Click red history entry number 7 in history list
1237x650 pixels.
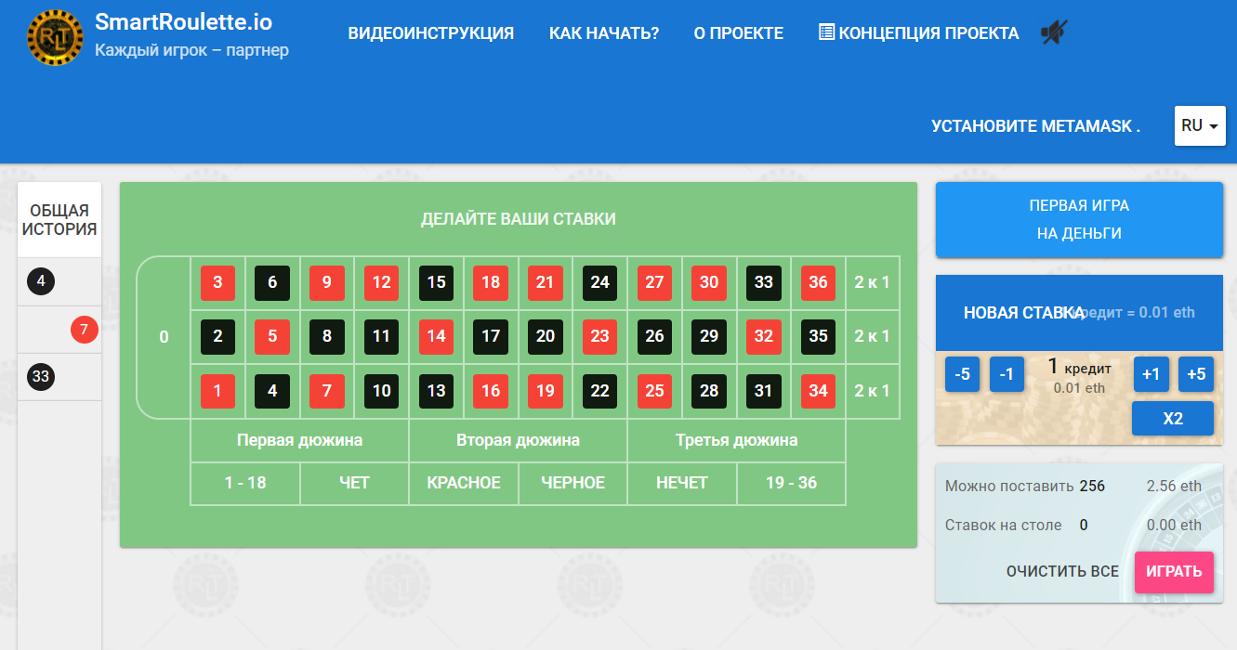(x=85, y=329)
